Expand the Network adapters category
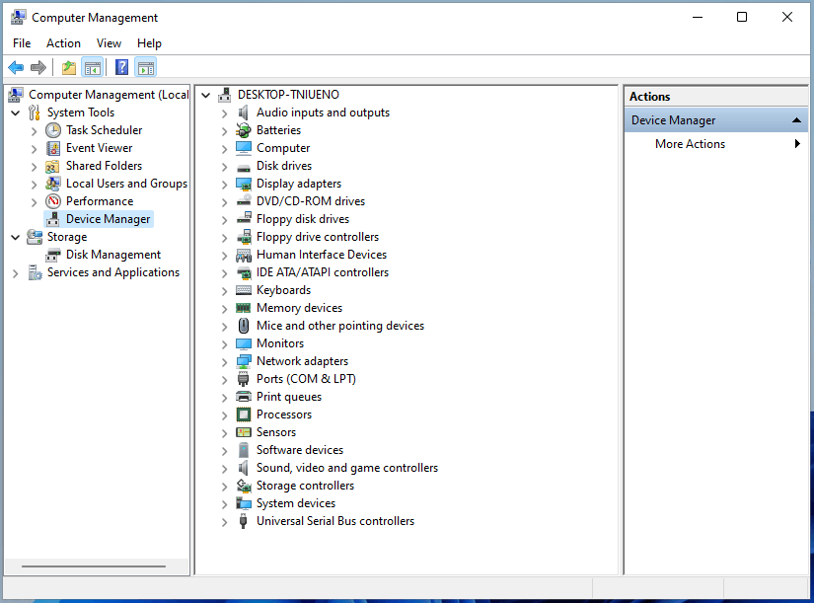This screenshot has width=814, height=603. [223, 360]
